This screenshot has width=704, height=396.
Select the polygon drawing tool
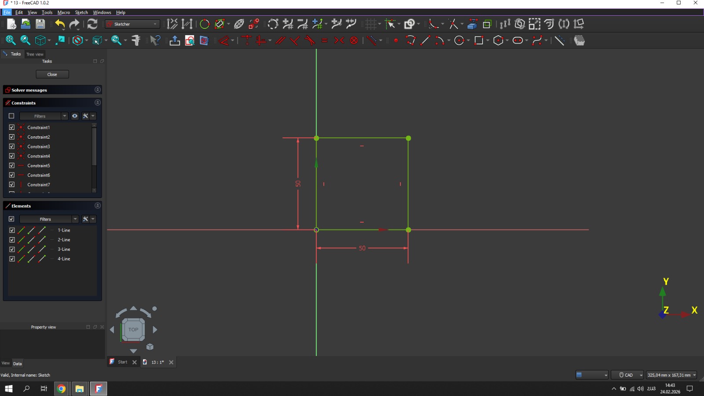499,40
